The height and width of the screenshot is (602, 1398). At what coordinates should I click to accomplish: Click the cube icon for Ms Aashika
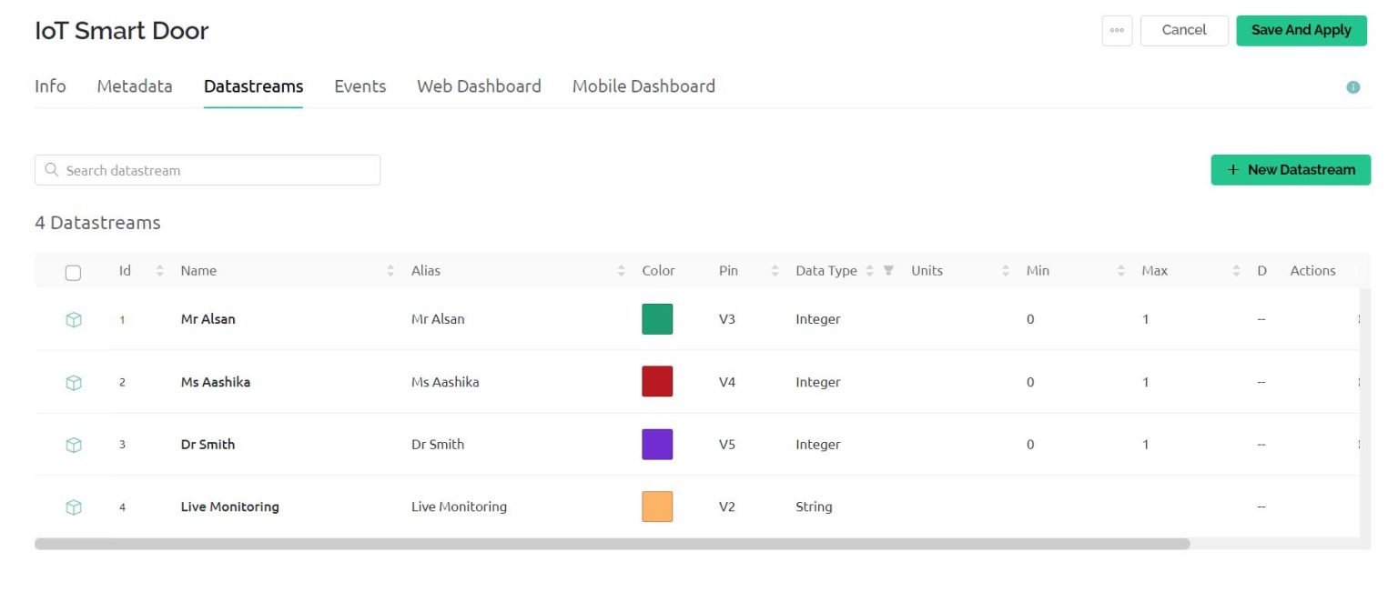point(74,383)
